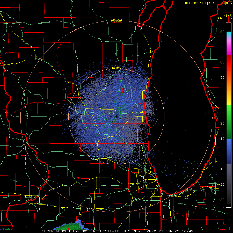Screen dimensions: 233x233
Task: Click the 30 value on the dBZ scale
Action: click(222, 108)
